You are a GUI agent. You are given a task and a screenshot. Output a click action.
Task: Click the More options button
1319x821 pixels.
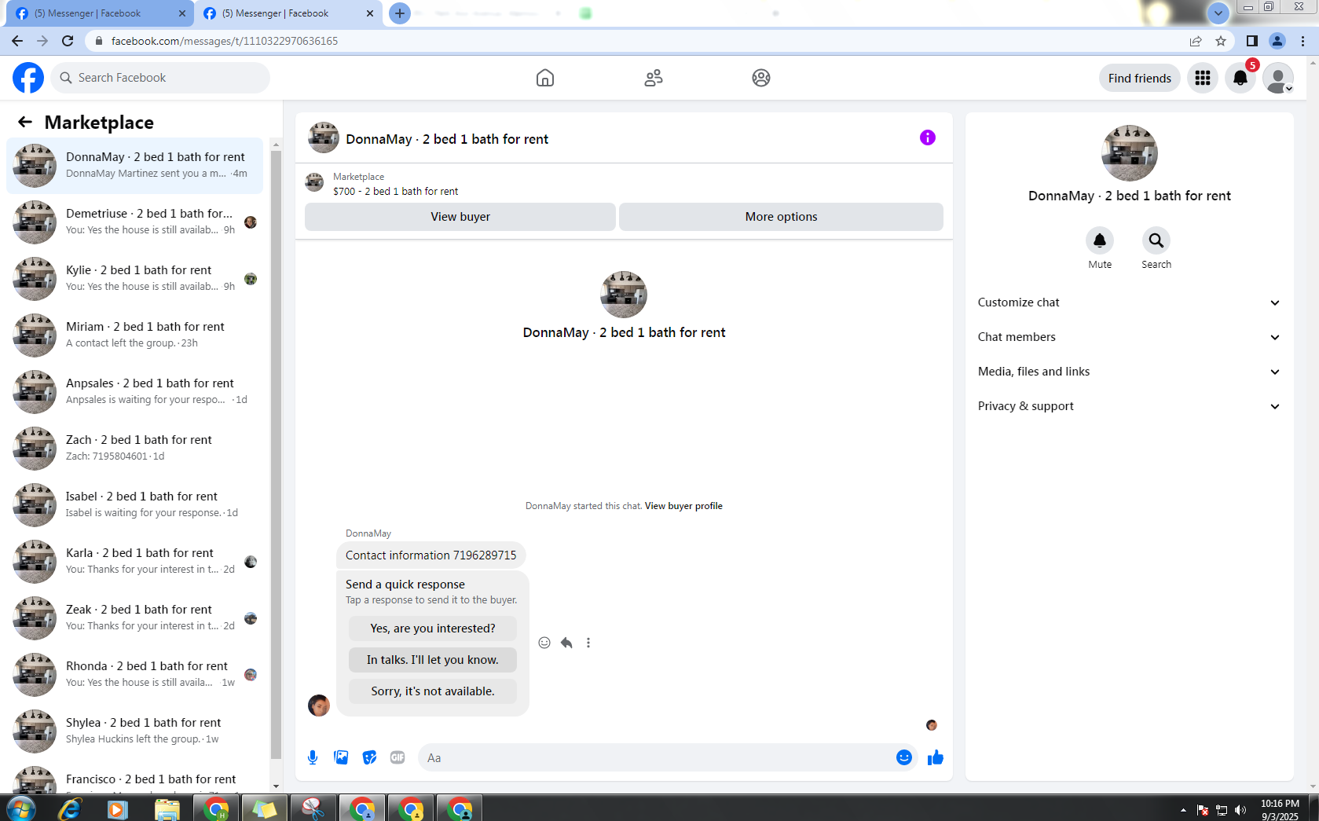[782, 217]
